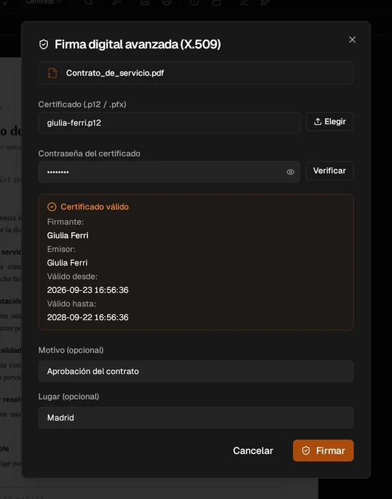Cancel the signing with Cancelar
This screenshot has width=392, height=499.
253,451
